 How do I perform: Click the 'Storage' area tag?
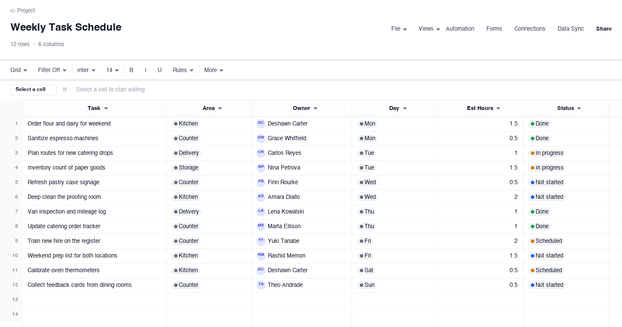[186, 167]
